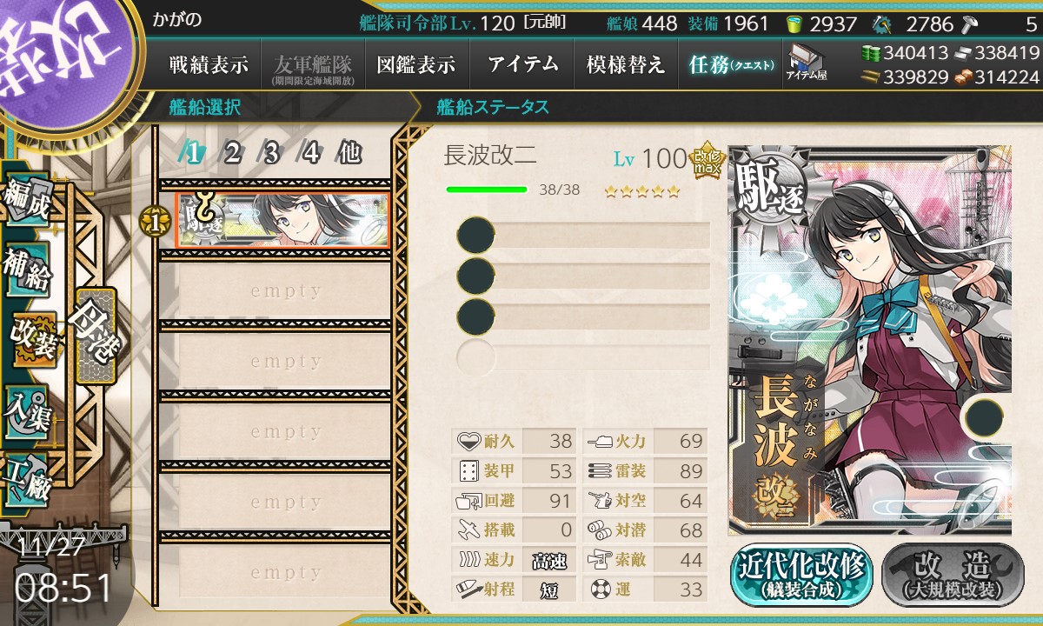Open the 工廠 factory sidebar icon

pos(26,478)
